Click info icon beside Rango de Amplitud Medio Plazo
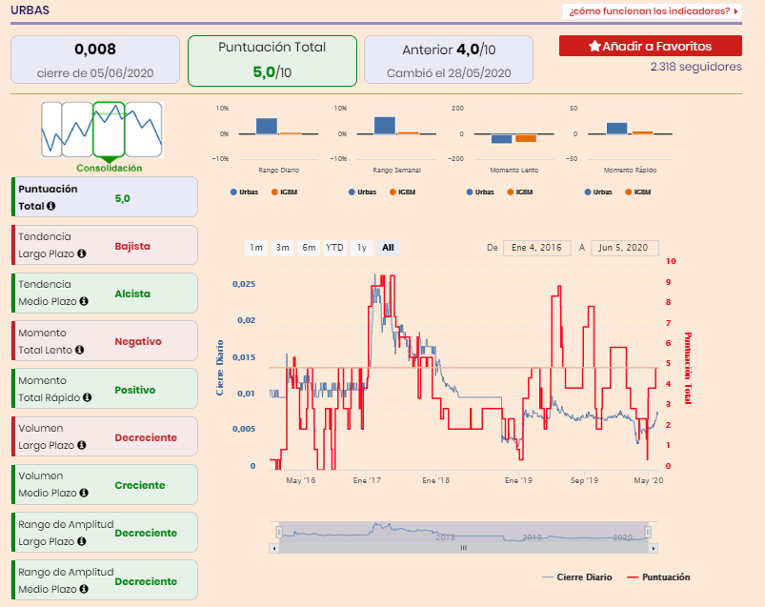 (84, 590)
